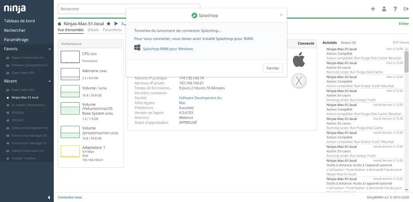Image resolution: width=413 pixels, height=202 pixels.
Task: Open Software Development Inc under Récent
Action: [x=30, y=128]
